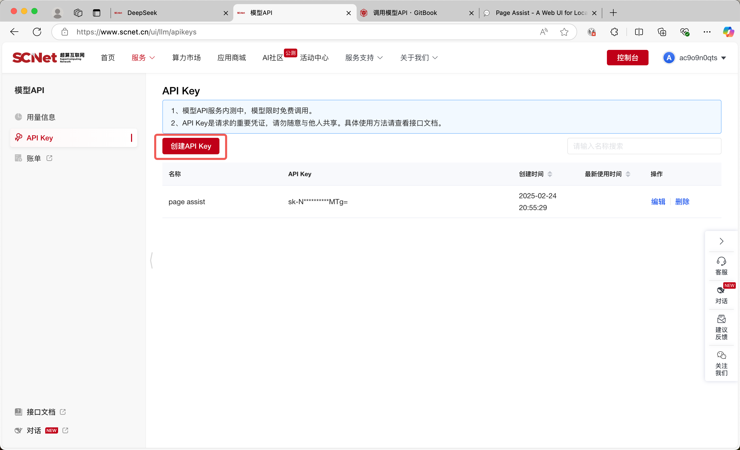
Task: Click the 控制台 console button
Action: 628,58
